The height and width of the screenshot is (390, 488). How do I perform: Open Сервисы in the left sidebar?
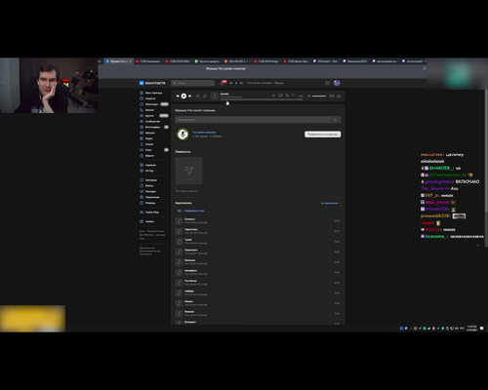click(x=148, y=165)
